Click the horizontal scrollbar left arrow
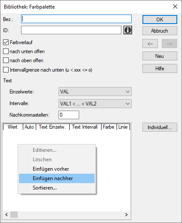Screen dimensions: 182x223 click(x=6, y=214)
